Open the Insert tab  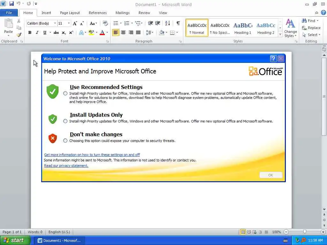[46, 13]
